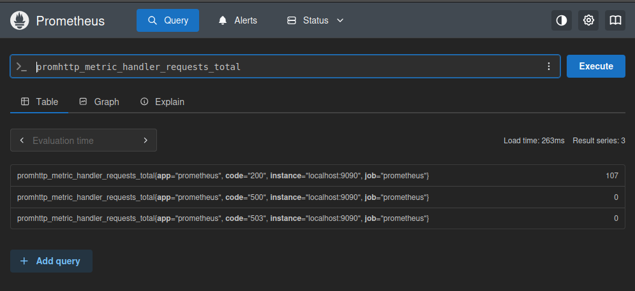Viewport: 635px width, 291px height.
Task: Switch to the Explain tab
Action: pos(162,102)
